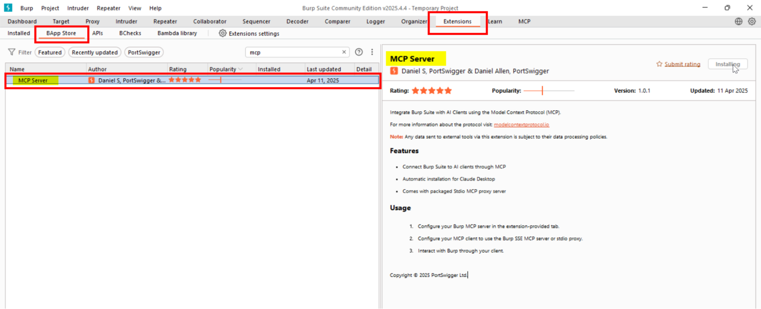
Task: Select the MCP Server row name
Action: (33, 80)
